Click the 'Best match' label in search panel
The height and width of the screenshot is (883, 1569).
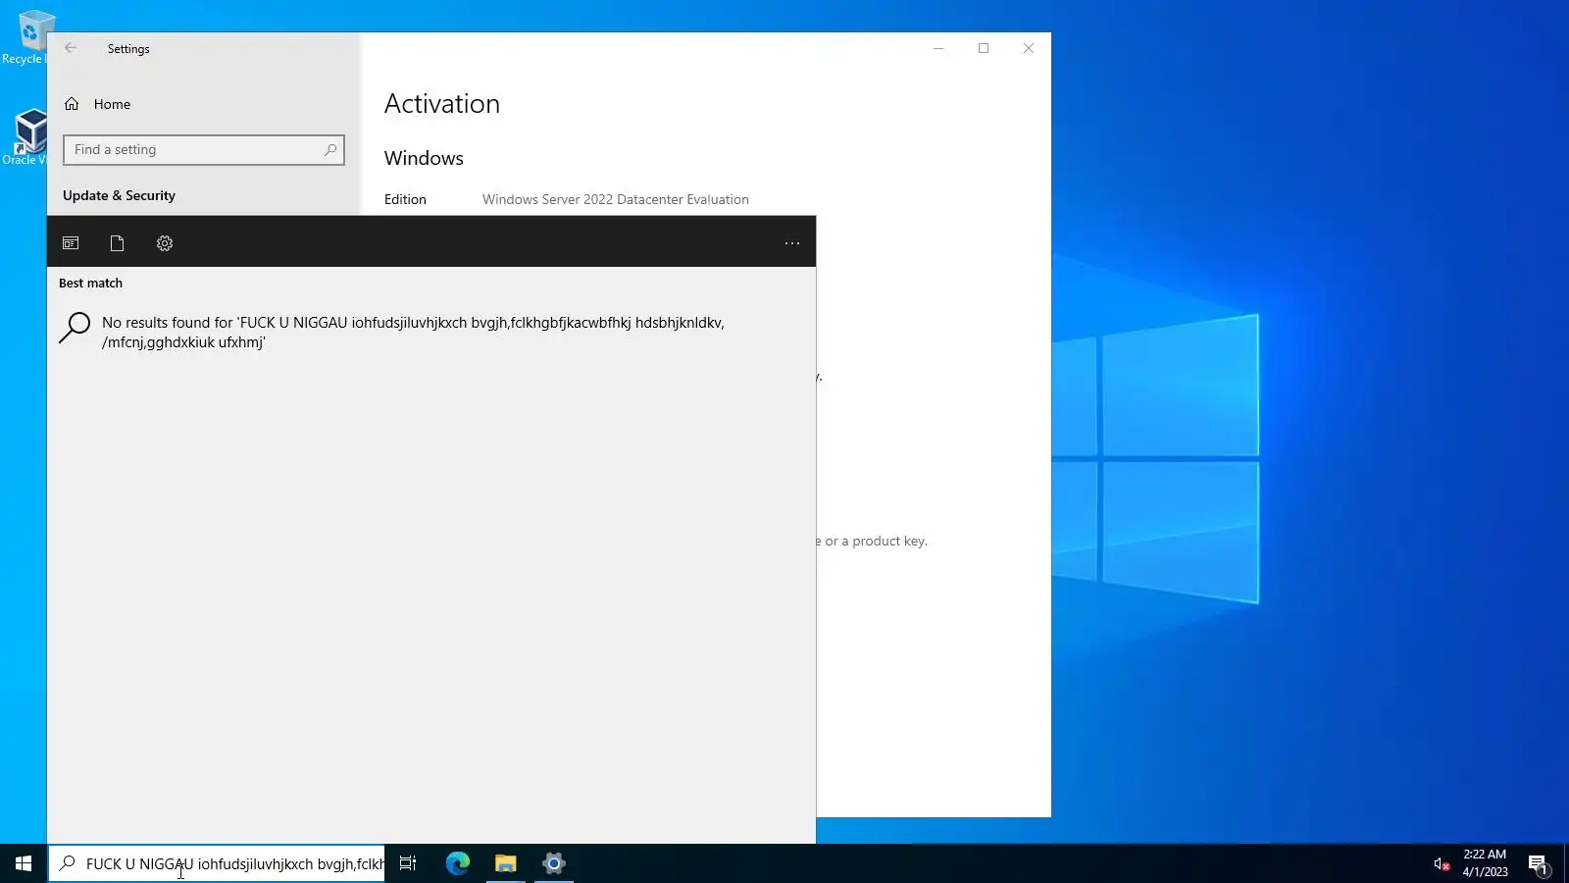click(90, 283)
